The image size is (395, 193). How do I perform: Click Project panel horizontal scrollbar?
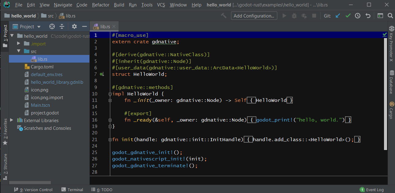click(30, 183)
